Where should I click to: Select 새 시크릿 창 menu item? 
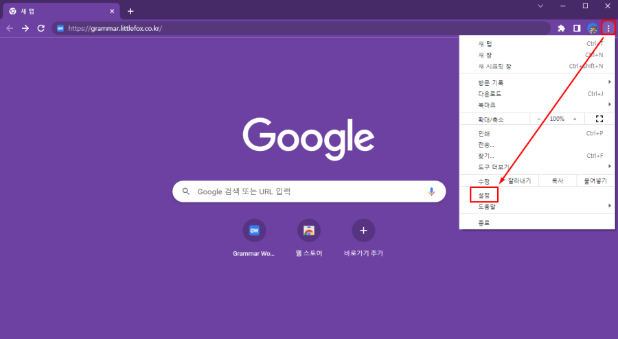tap(537, 66)
